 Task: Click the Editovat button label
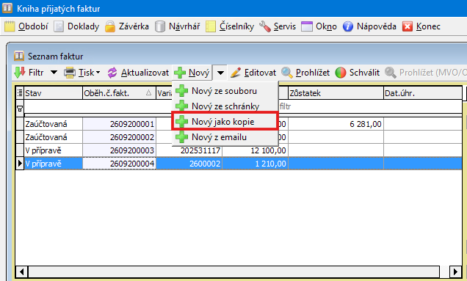[x=260, y=73]
